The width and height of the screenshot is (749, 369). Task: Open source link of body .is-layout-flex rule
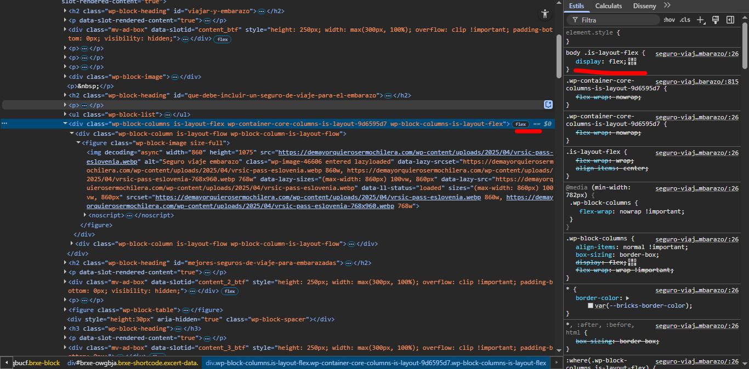pyautogui.click(x=697, y=54)
